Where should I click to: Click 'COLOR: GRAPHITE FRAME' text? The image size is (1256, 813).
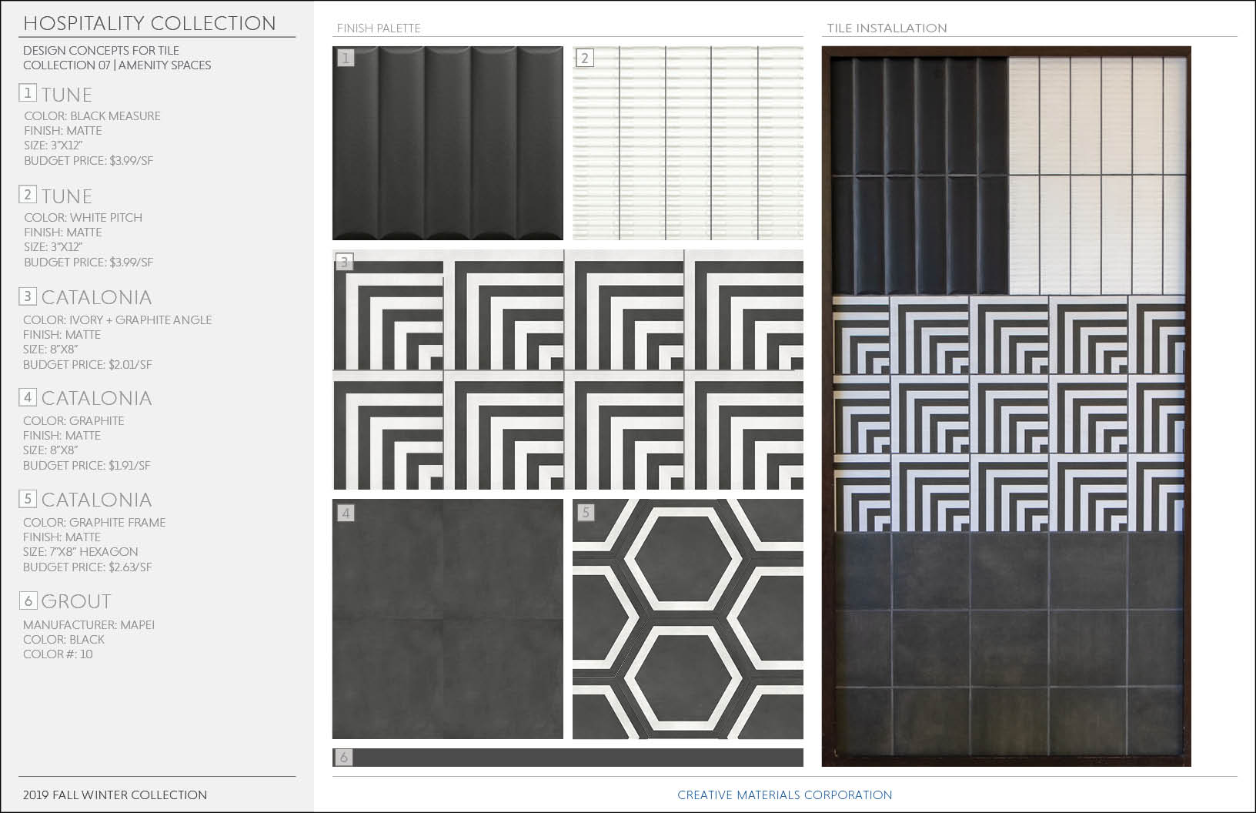pos(94,523)
